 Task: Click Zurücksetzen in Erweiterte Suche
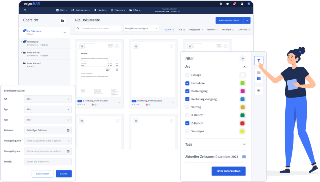coord(43,173)
